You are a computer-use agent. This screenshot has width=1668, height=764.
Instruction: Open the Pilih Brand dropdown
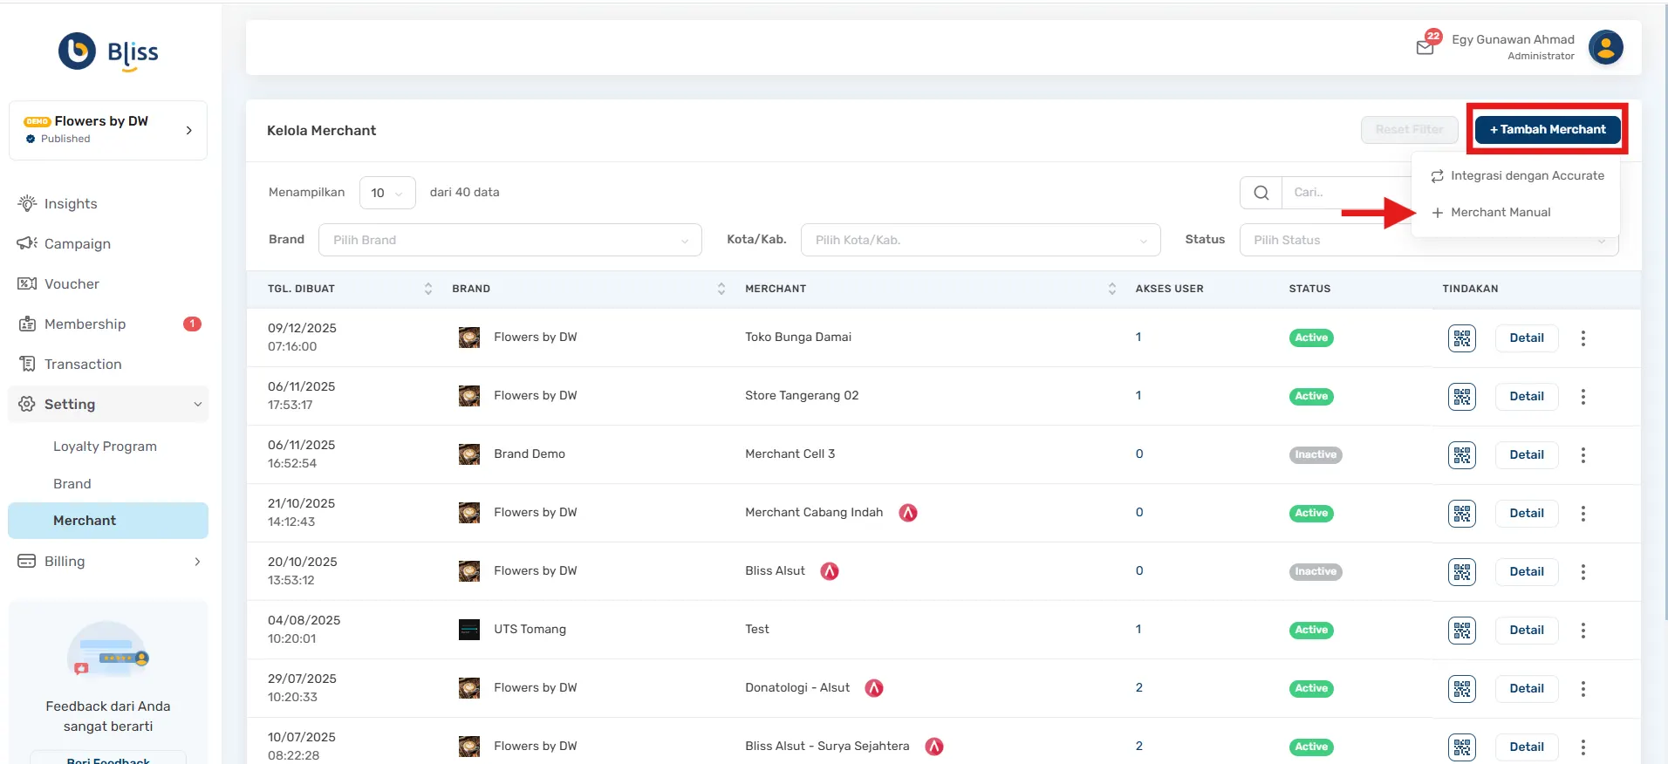[510, 240]
